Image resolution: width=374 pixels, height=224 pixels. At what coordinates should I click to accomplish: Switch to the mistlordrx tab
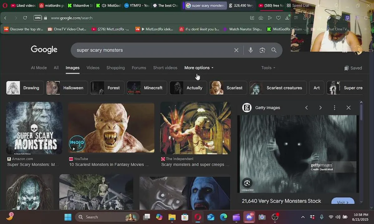[52, 6]
